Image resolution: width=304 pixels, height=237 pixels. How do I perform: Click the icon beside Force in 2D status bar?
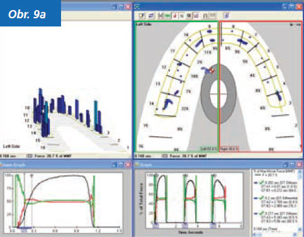click(x=165, y=156)
